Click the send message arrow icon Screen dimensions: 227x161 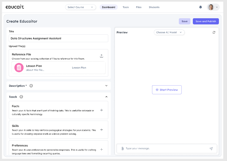coord(211,148)
